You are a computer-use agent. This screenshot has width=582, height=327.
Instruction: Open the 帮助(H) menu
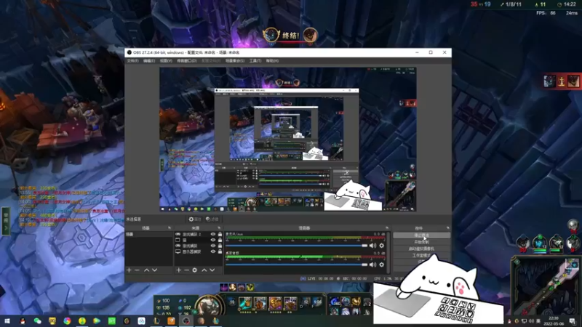point(272,61)
